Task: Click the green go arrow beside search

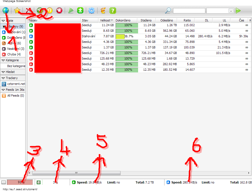Action: pyautogui.click(x=238, y=11)
